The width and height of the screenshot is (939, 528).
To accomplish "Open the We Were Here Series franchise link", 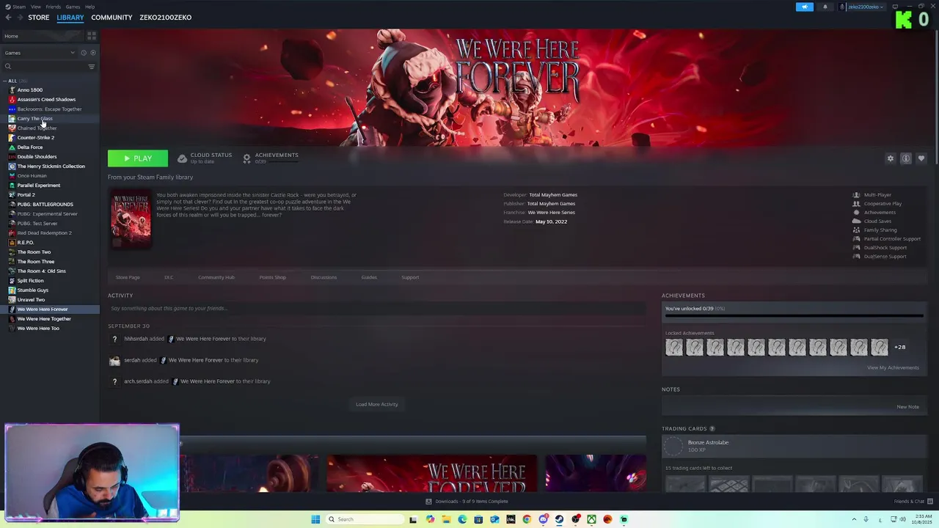I will click(551, 213).
